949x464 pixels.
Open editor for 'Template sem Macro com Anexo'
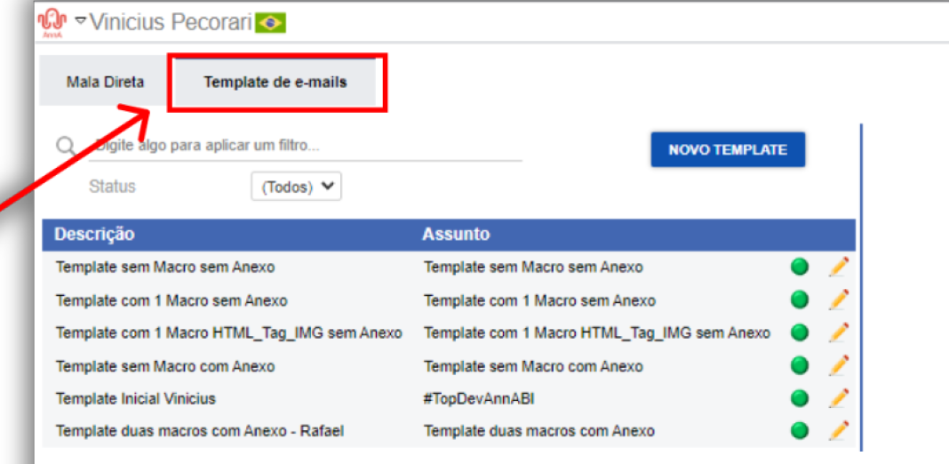838,366
